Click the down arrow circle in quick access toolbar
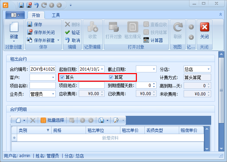The image size is (227, 162). (x=59, y=5)
